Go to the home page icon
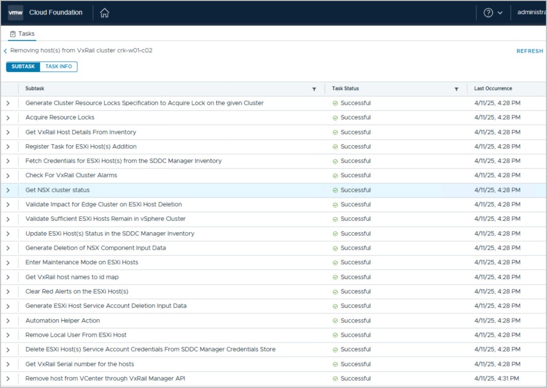Viewport: 547px width, 388px height. point(105,13)
